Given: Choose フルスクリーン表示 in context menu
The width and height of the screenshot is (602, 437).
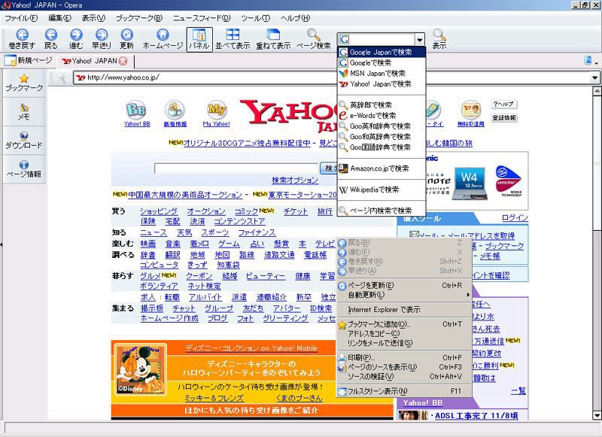Looking at the screenshot, I should click(403, 391).
